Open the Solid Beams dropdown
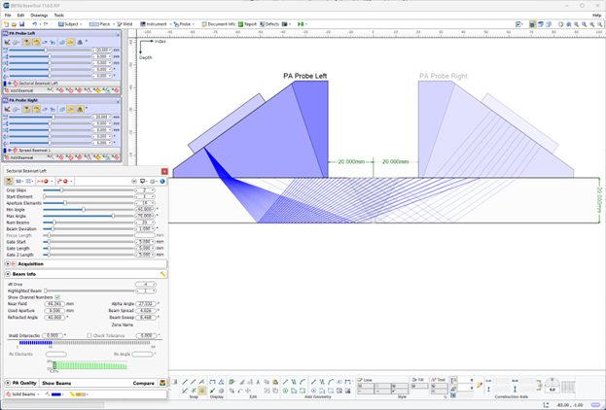 click(x=24, y=395)
